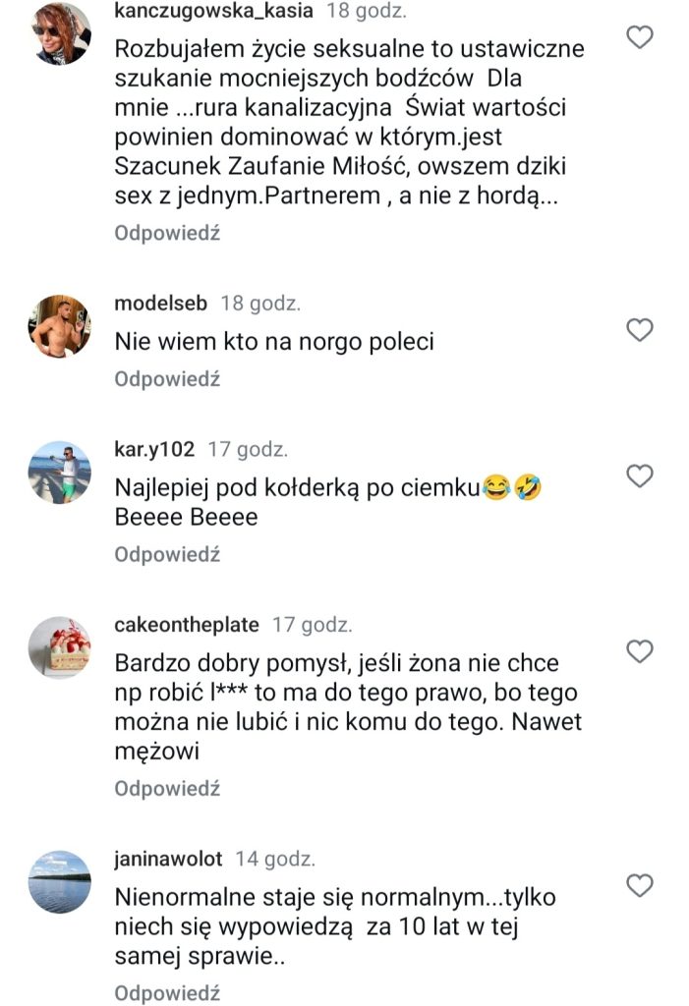The width and height of the screenshot is (689, 1006).
Task: Reply to janinawolot's comment via Odpowiedź
Action: coord(166,992)
